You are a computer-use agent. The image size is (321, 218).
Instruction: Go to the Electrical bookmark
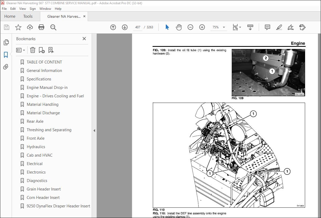34,163
